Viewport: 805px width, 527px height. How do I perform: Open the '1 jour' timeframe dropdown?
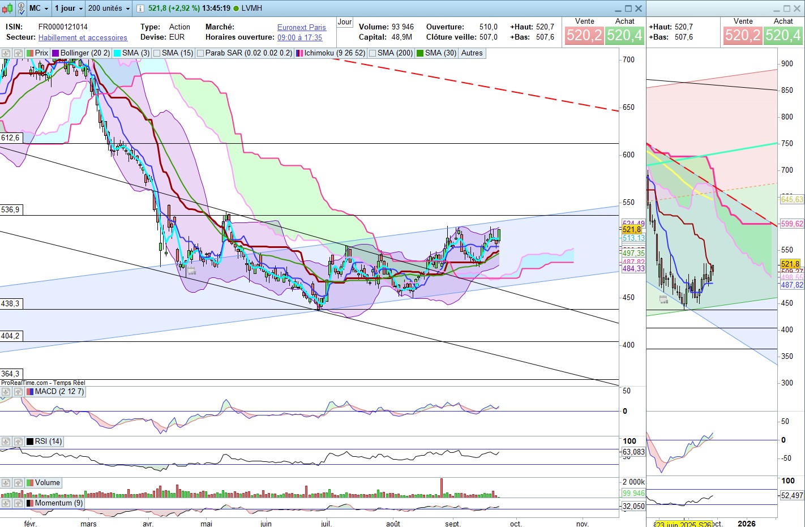click(x=68, y=8)
